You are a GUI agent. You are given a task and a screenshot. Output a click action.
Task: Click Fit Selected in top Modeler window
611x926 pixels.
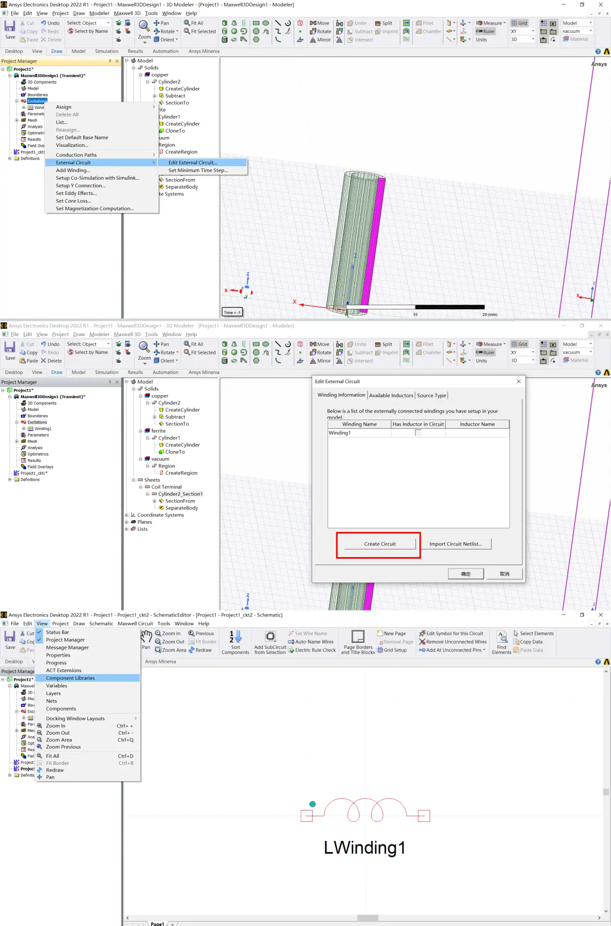pyautogui.click(x=200, y=31)
